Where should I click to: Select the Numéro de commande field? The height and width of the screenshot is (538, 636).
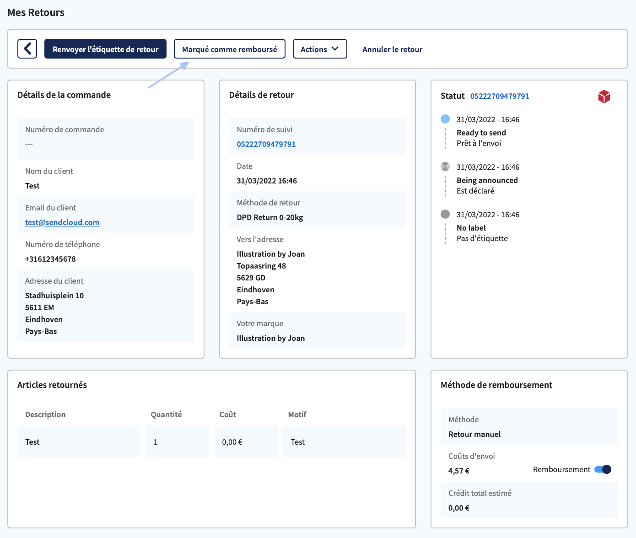106,139
